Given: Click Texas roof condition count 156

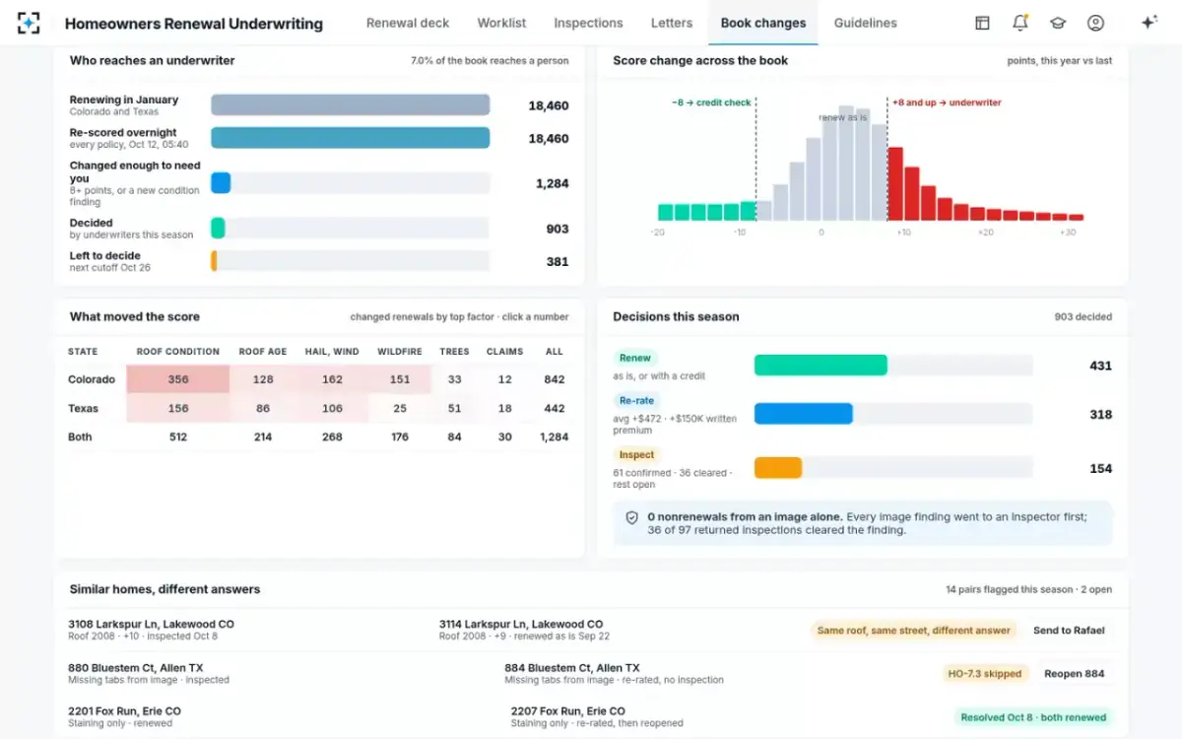Looking at the screenshot, I should [x=178, y=408].
